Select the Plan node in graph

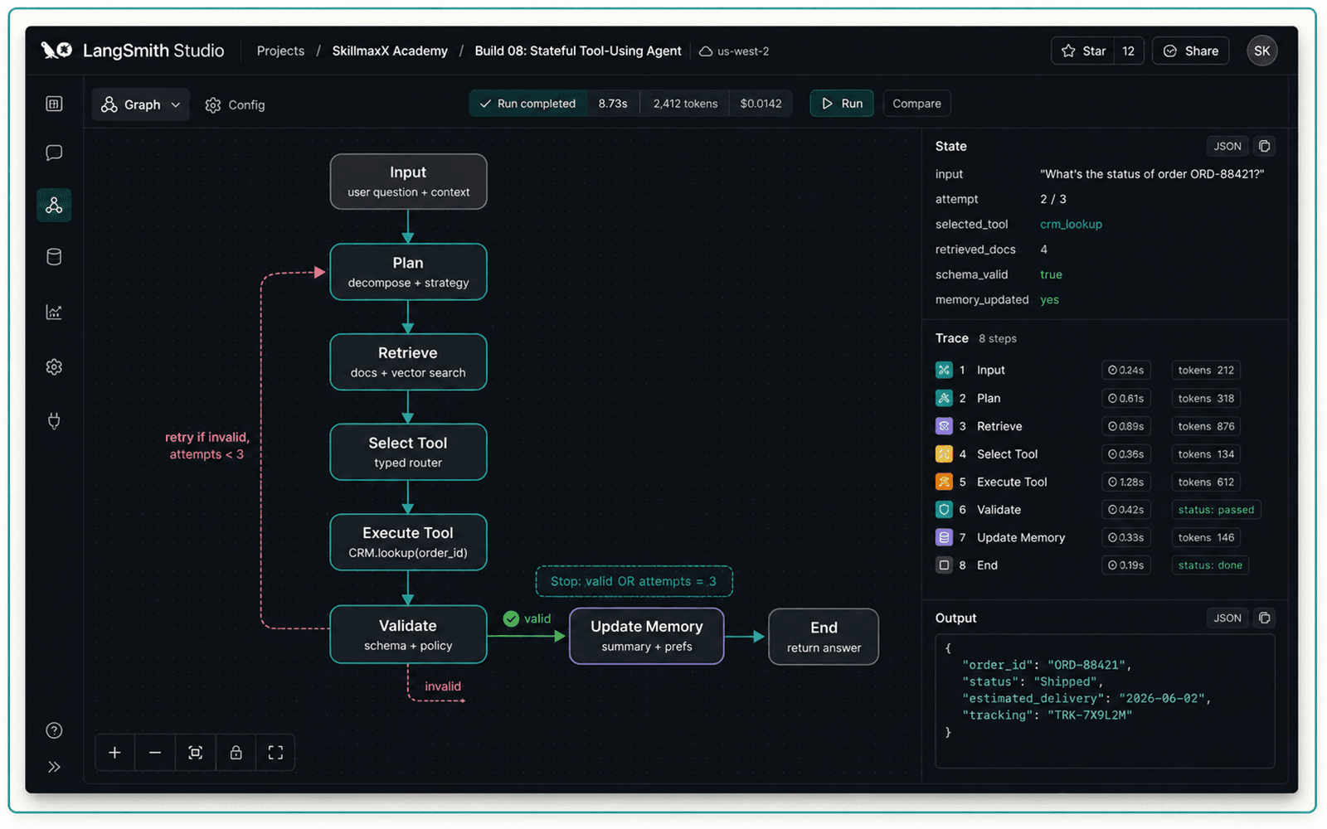pos(408,272)
